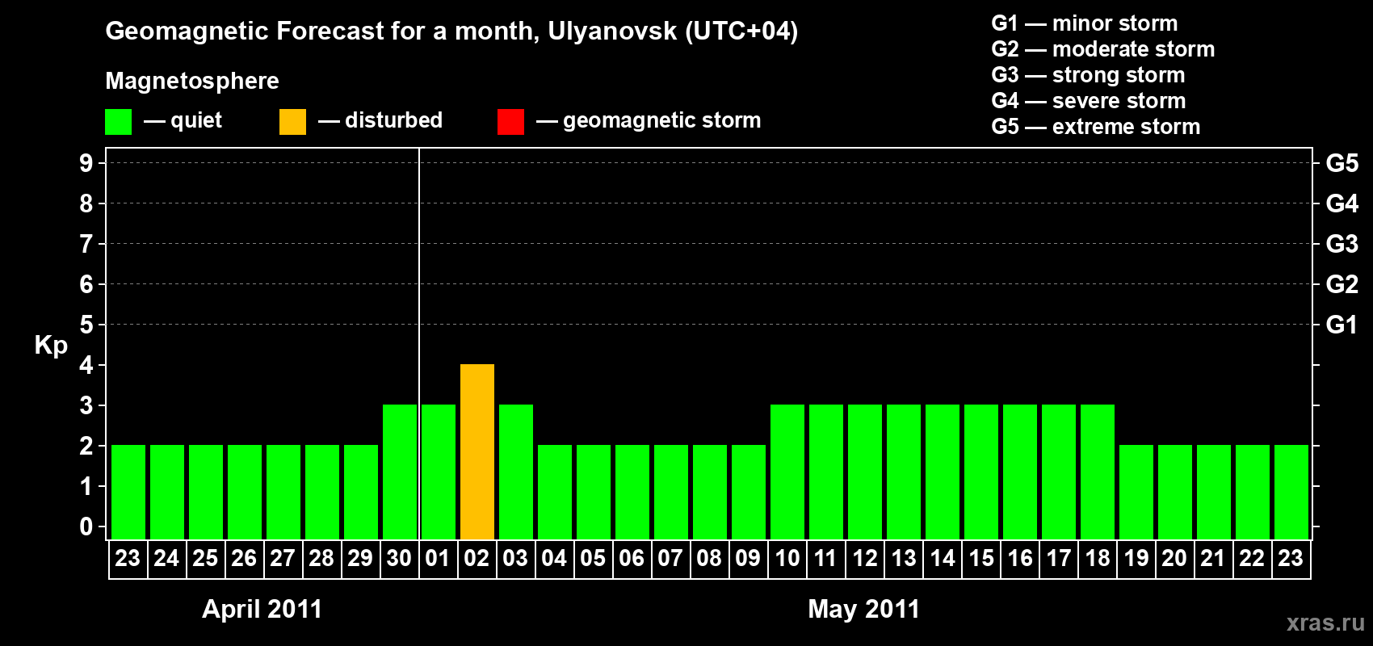The image size is (1373, 646).
Task: Select the green bar for April 30
Action: click(400, 472)
